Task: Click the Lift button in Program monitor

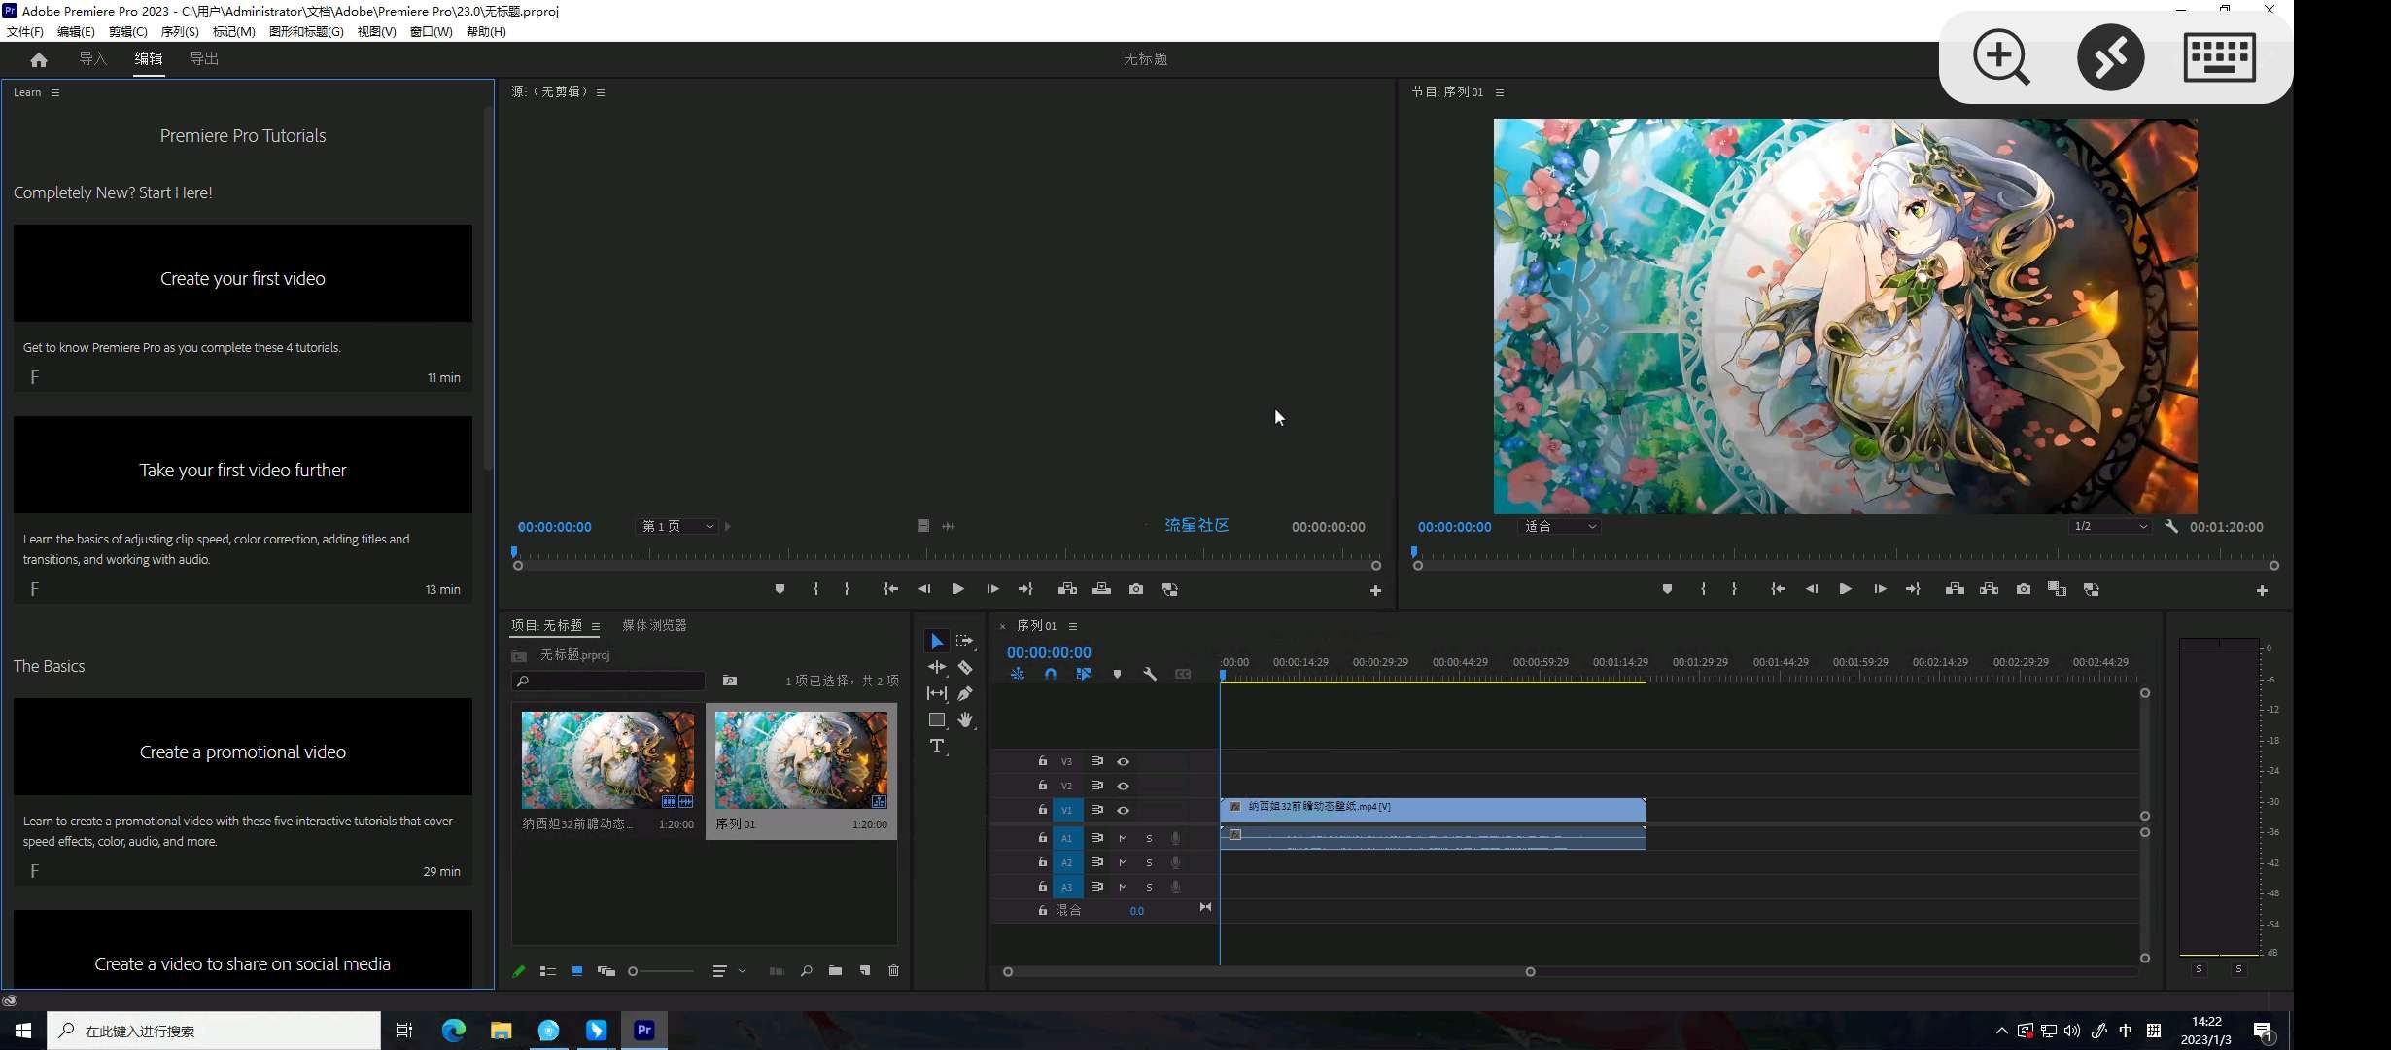Action: (x=1955, y=589)
